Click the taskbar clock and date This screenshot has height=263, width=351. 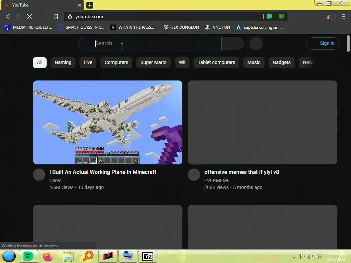click(336, 256)
